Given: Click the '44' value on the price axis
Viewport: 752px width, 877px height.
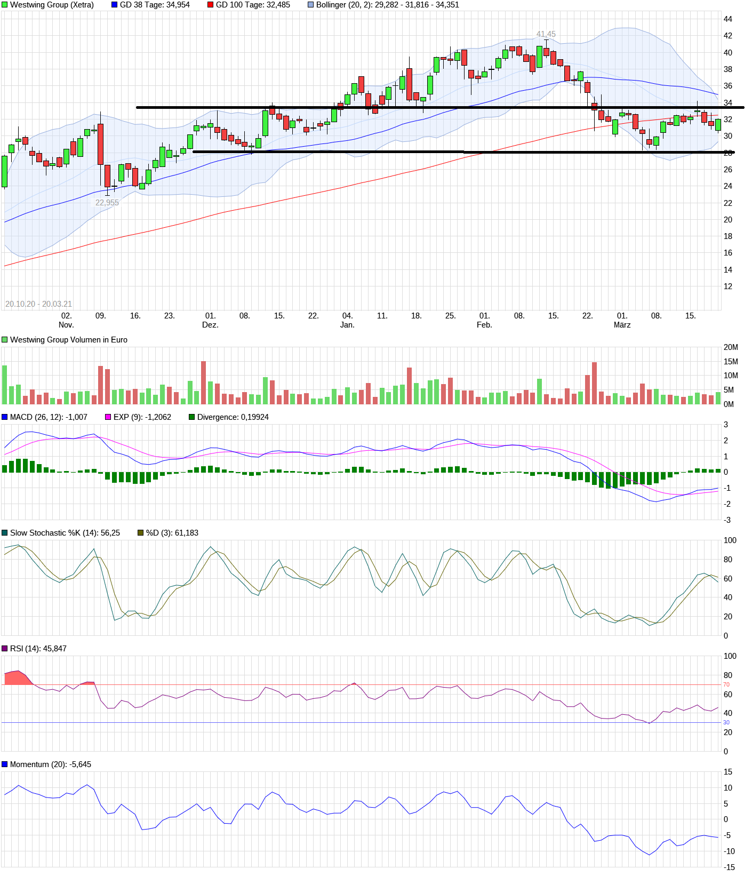Looking at the screenshot, I should [728, 19].
